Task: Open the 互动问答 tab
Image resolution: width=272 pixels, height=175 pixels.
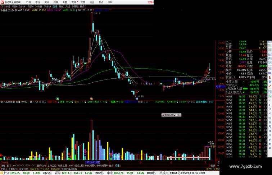Action: 55,169
